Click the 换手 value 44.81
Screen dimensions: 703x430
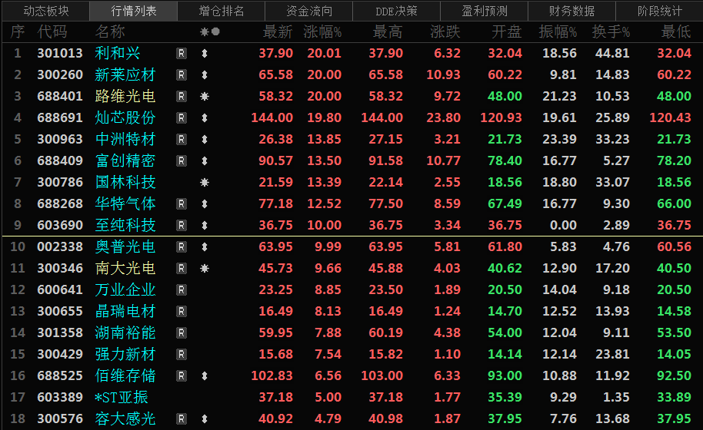[x=612, y=53]
